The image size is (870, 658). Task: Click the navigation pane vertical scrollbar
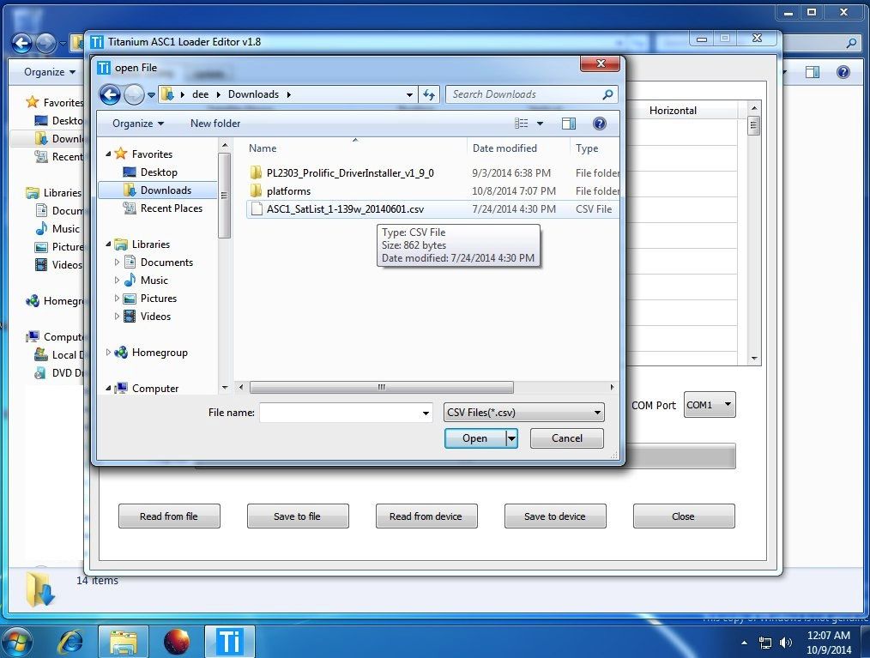tap(224, 196)
